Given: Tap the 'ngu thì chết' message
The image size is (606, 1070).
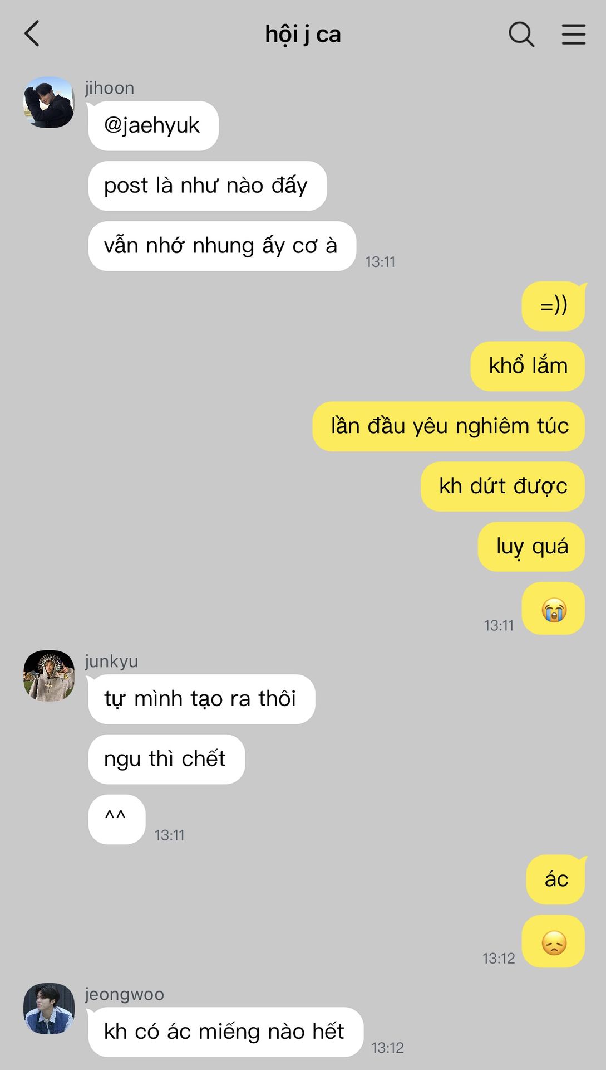Looking at the screenshot, I should pos(166,759).
